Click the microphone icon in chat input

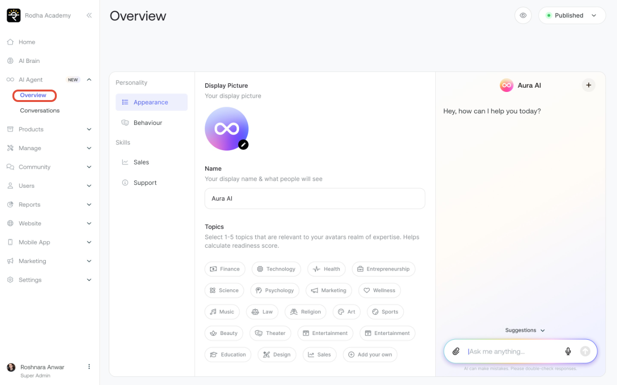point(568,352)
